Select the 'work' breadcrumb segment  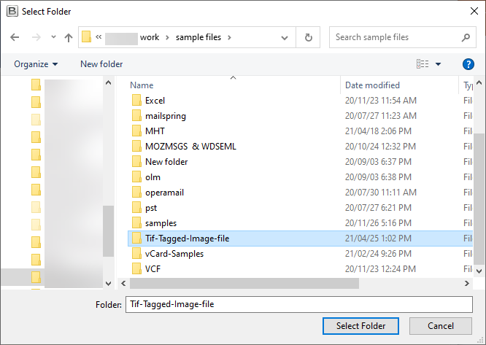point(150,37)
